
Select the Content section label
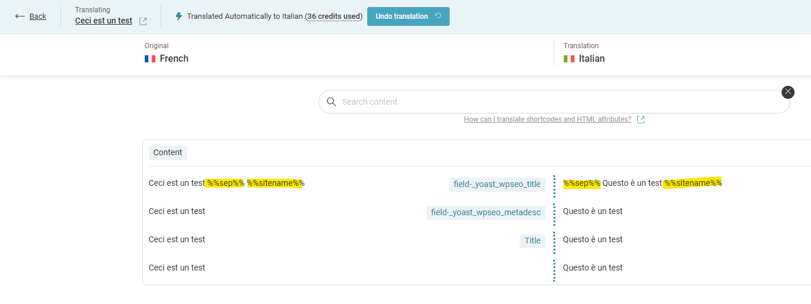[168, 153]
